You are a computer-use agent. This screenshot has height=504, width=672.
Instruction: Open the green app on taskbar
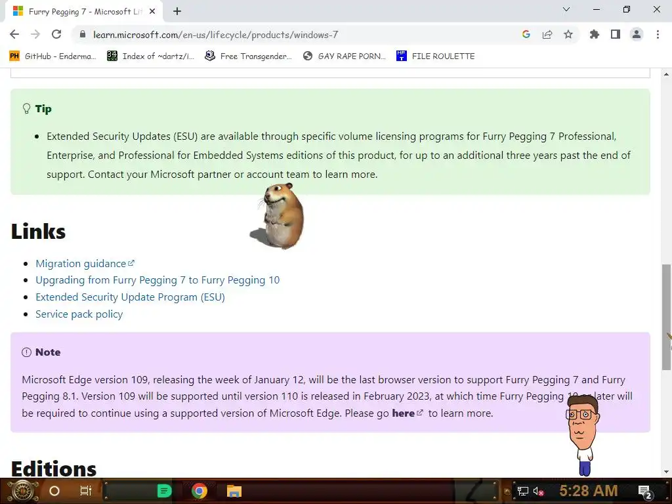164,491
